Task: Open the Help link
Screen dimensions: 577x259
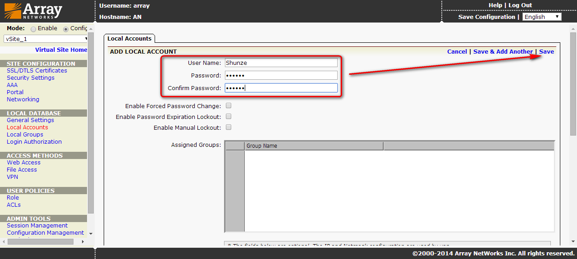Action: point(495,5)
